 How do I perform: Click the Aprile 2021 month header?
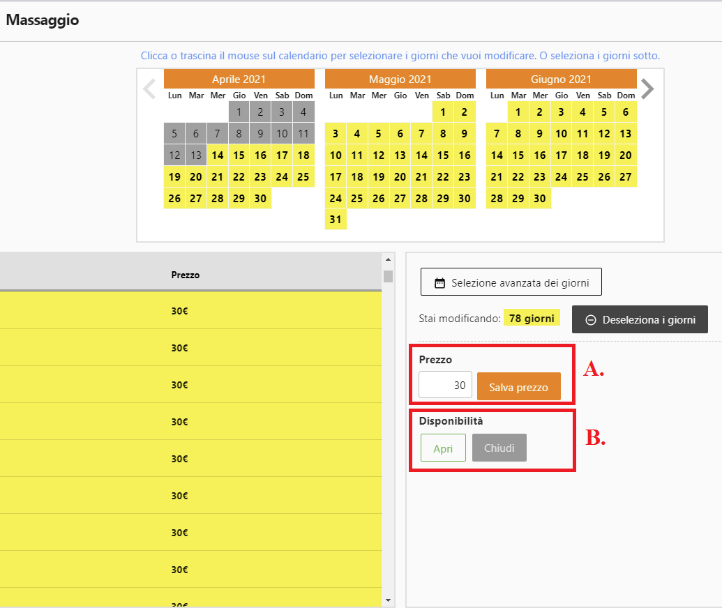pyautogui.click(x=239, y=79)
